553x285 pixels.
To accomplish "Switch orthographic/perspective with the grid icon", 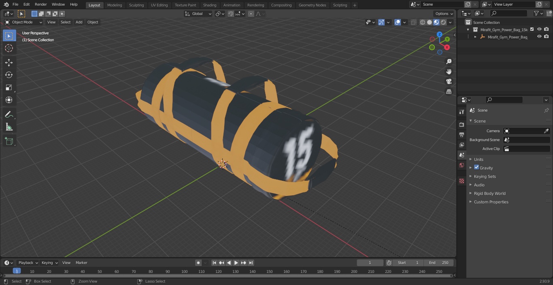I will pyautogui.click(x=449, y=92).
